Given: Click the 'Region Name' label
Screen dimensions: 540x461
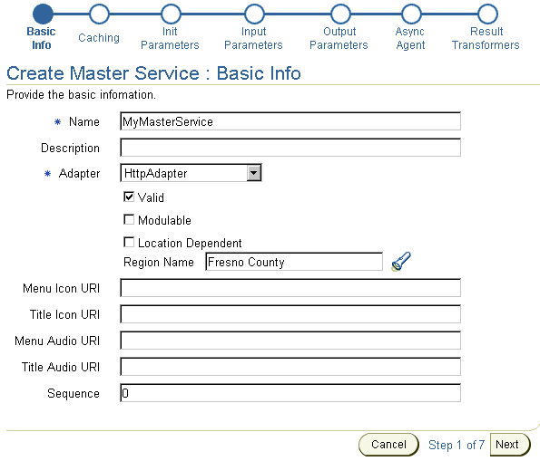Looking at the screenshot, I should 159,262.
